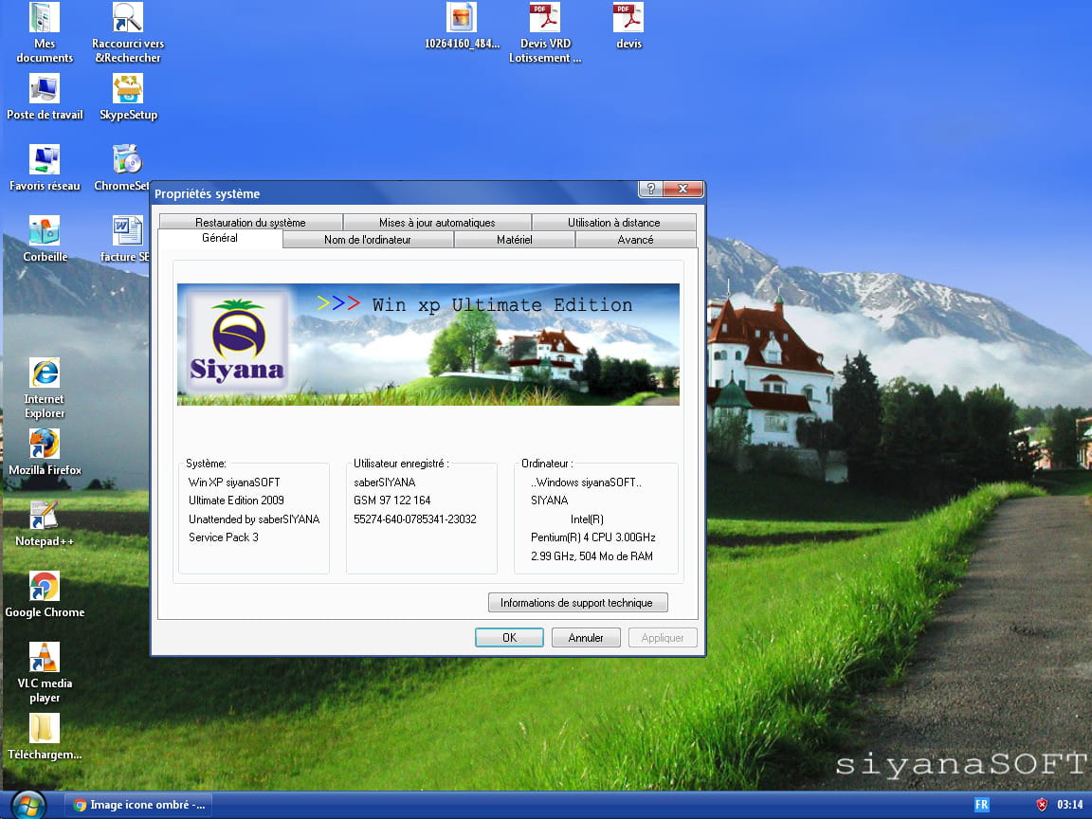Screen dimensions: 1092x819
Task: Click the text 'Pentium(R) 4 CPU 3.00GHz'
Action: point(592,537)
